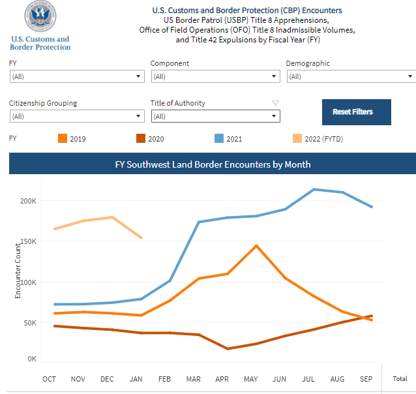Click the dashboard title U.S. Customs and Border Protection (CBP) Encounters

click(x=247, y=10)
